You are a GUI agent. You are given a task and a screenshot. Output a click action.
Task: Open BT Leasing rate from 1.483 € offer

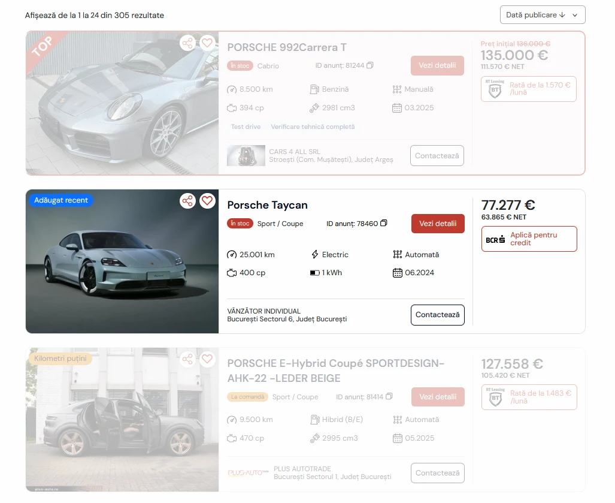(529, 397)
